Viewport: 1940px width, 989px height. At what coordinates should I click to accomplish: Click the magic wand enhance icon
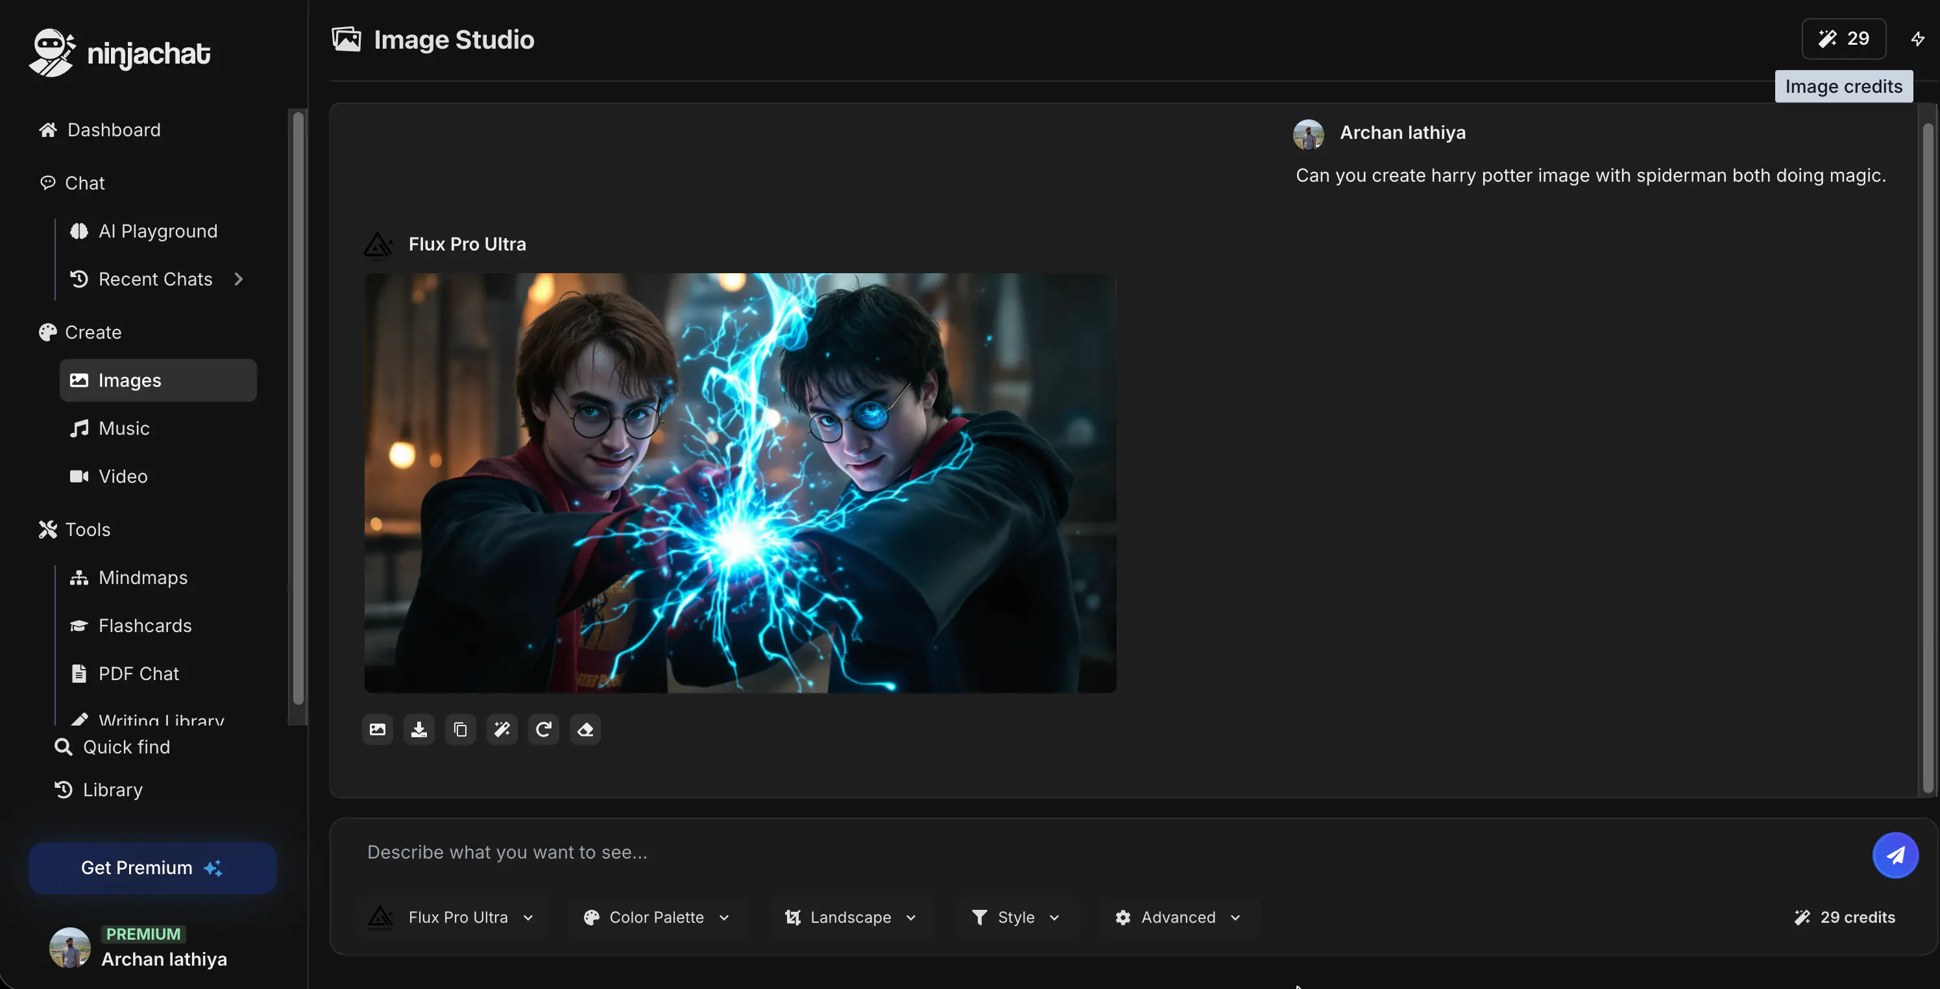pyautogui.click(x=502, y=729)
